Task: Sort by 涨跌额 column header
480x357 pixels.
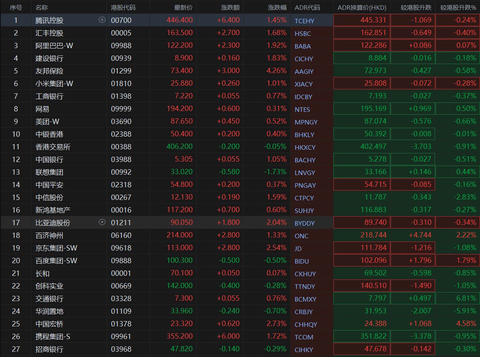Action: coord(230,7)
